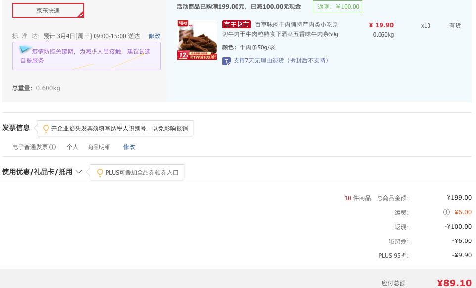The width and height of the screenshot is (476, 288).
Task: Click the 返现 -¥100.00 summary value
Action: click(x=458, y=227)
